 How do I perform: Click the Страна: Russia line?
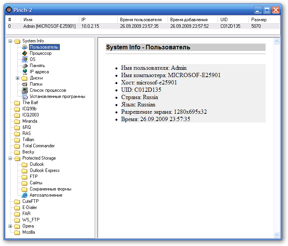(x=139, y=97)
